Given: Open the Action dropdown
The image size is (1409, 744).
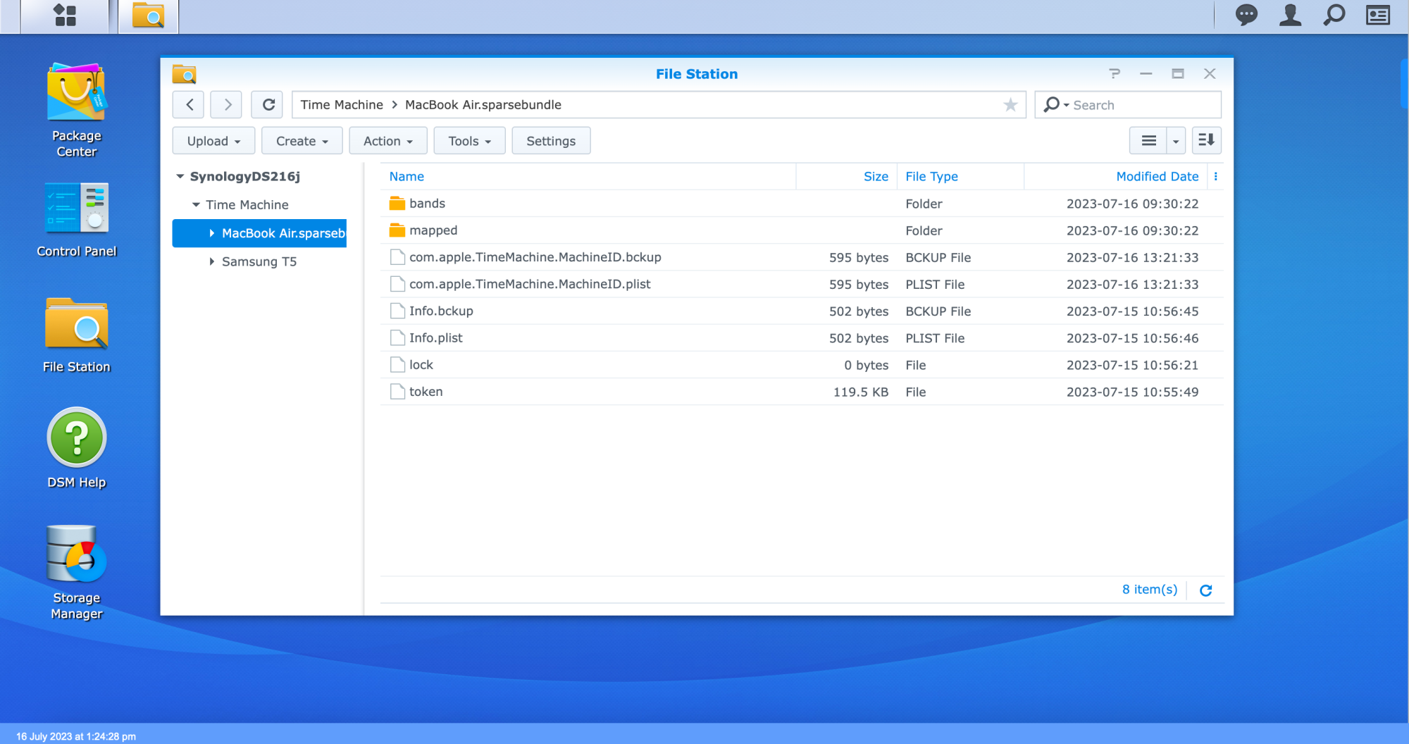Looking at the screenshot, I should [x=388, y=140].
